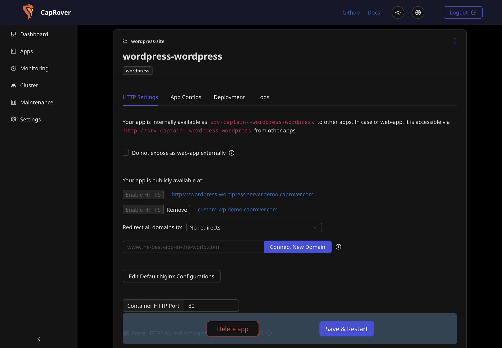Click Connect New Domain button
502x348 pixels.
(298, 247)
